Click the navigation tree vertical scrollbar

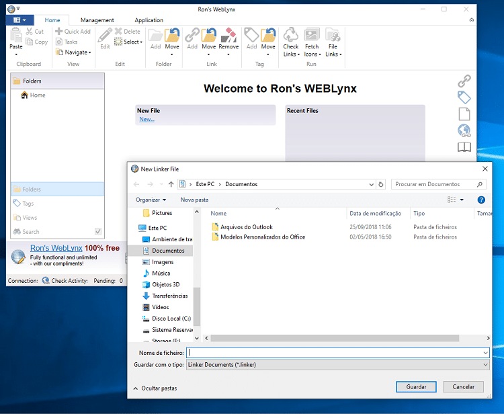(197, 306)
